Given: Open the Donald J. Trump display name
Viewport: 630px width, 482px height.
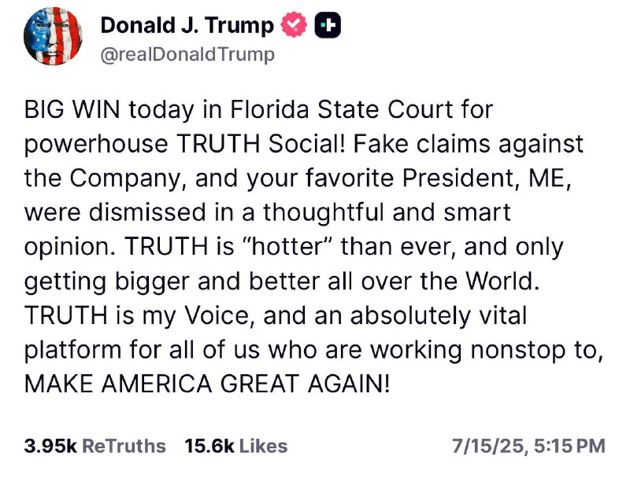Looking at the screenshot, I should point(187,26).
